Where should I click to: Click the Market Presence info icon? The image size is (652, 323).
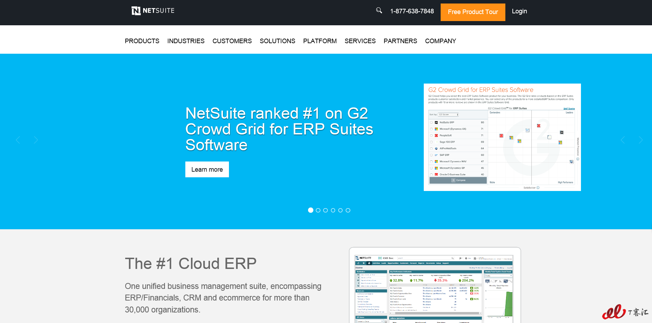pyautogui.click(x=578, y=159)
